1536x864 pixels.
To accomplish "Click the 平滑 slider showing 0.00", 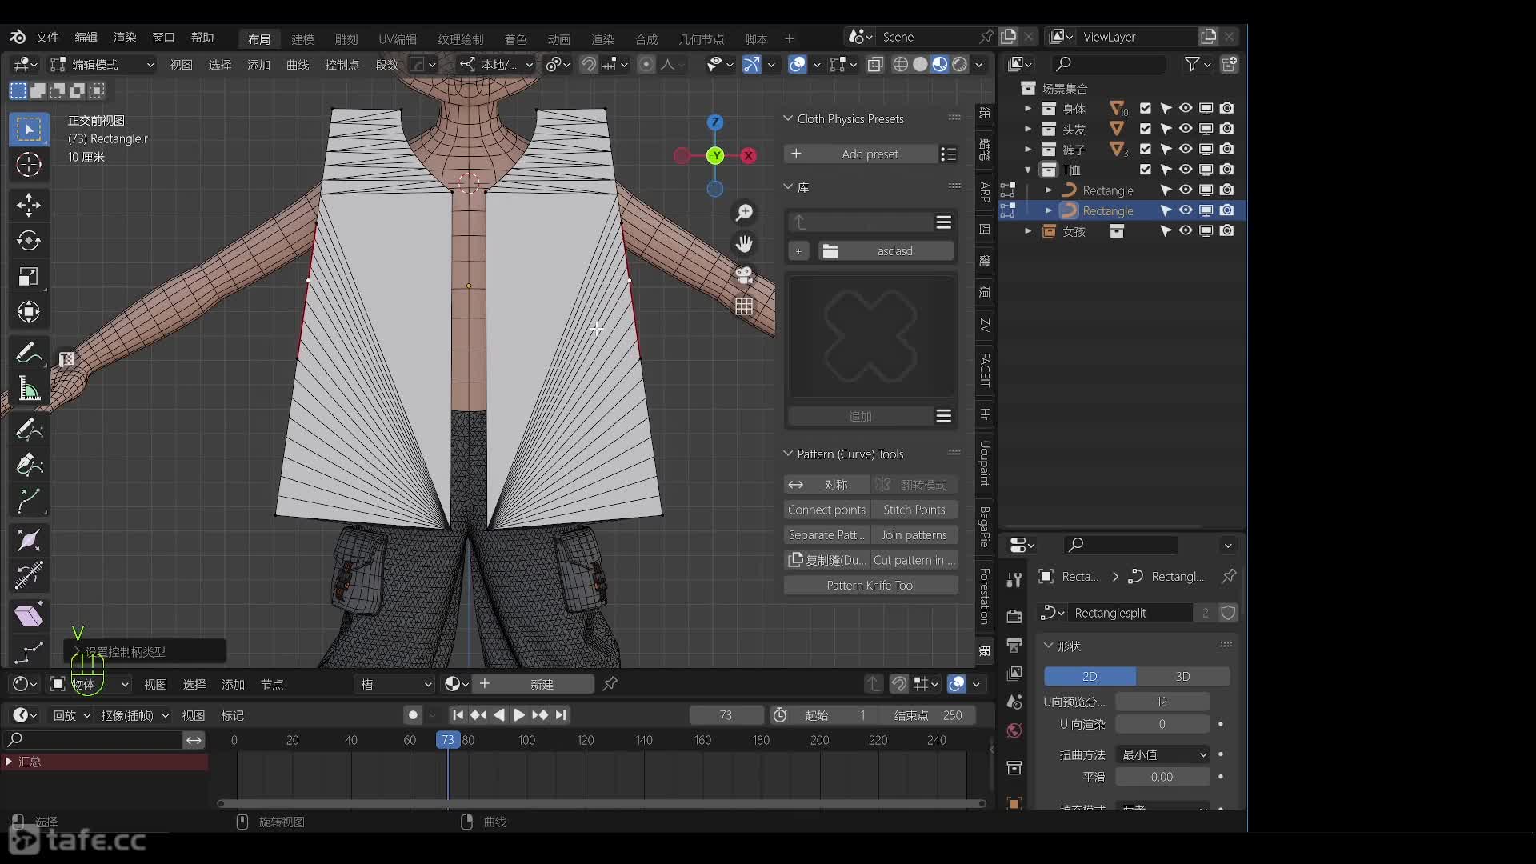I will tap(1162, 777).
